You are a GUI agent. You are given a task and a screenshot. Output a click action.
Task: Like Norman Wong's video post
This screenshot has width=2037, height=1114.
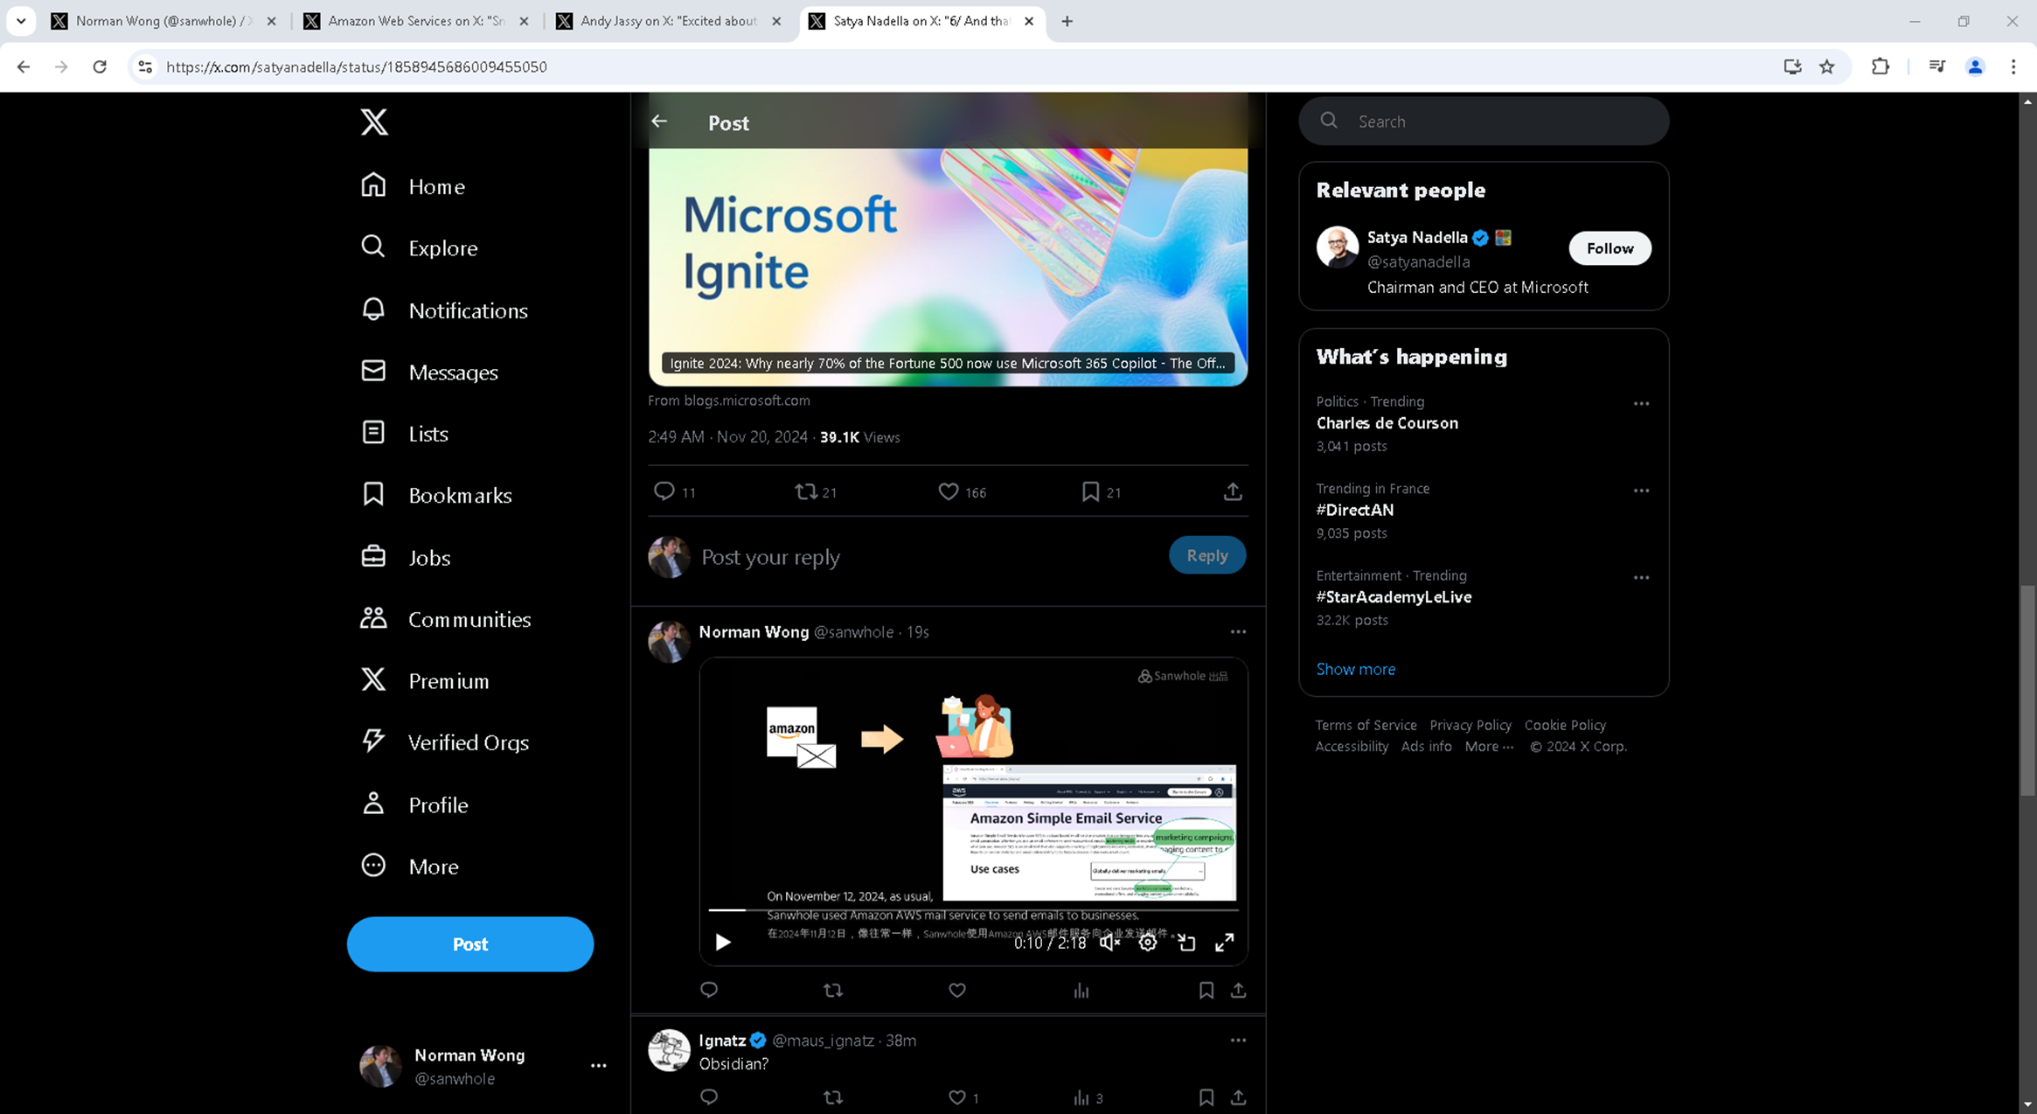click(x=957, y=990)
